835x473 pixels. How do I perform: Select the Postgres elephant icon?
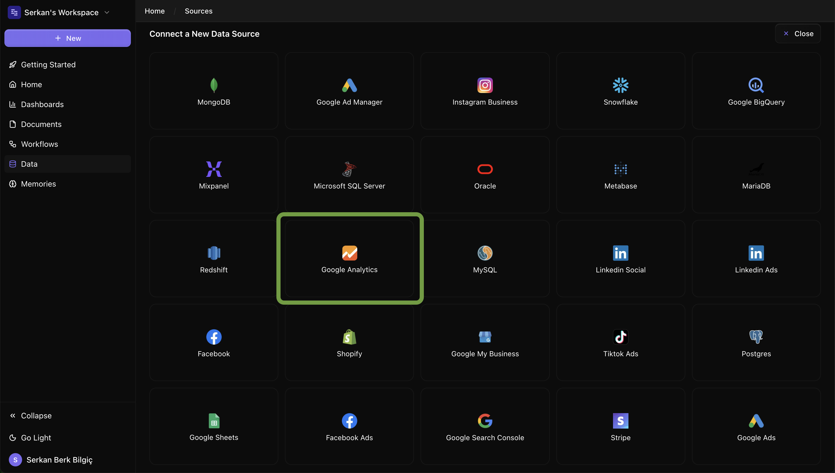756,337
